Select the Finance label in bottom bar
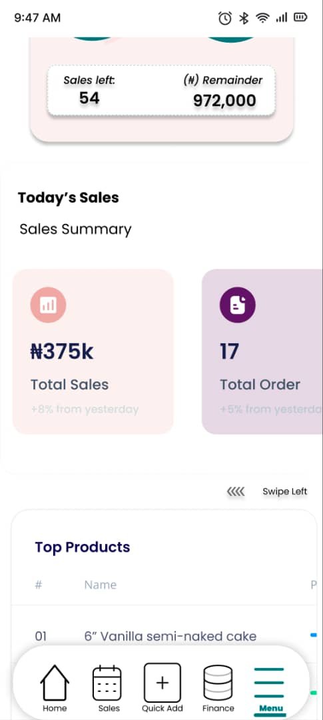 [x=218, y=708]
